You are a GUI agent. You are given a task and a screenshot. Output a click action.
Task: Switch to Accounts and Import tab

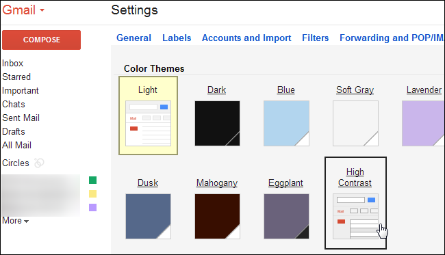coord(246,38)
